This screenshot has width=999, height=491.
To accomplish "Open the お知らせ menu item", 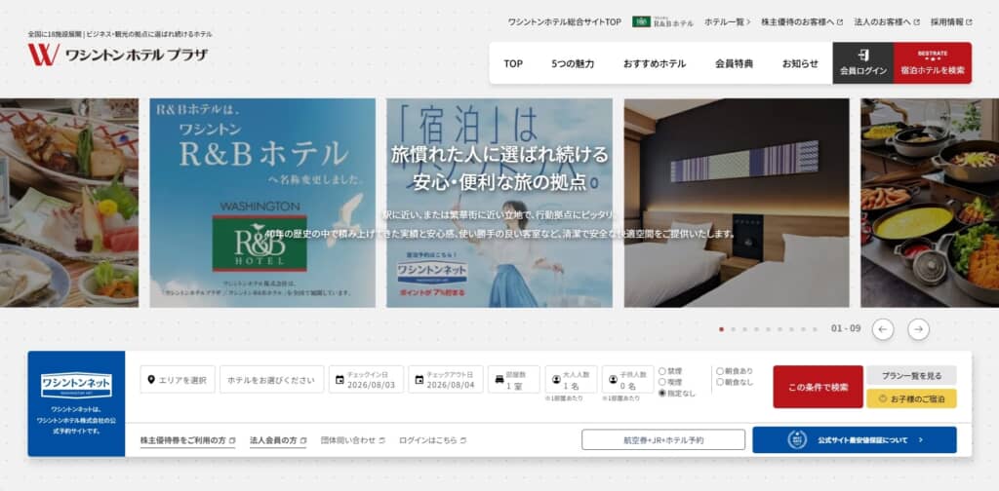I will [x=800, y=63].
